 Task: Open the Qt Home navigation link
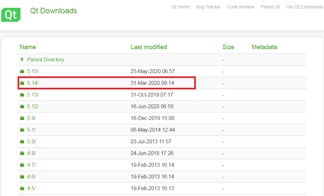point(181,7)
